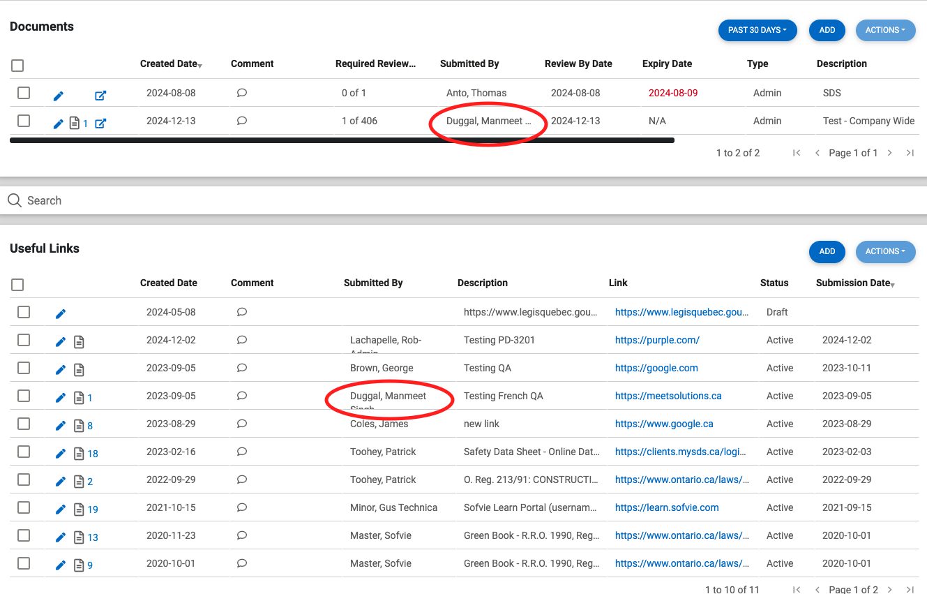Sort documents by Created Date column

click(169, 64)
